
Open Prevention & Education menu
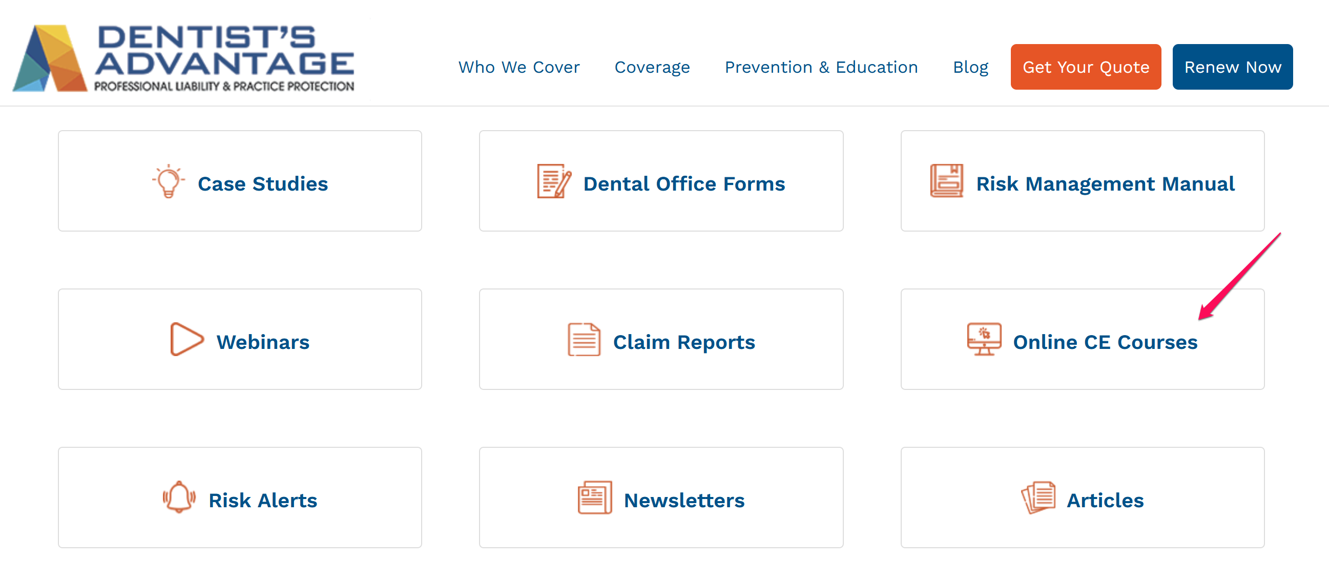(x=821, y=67)
